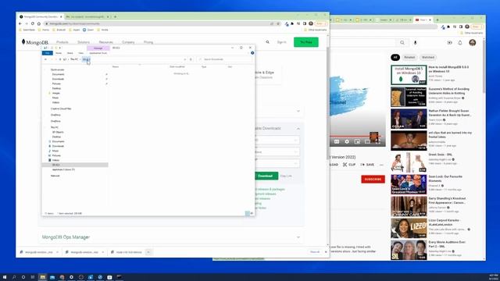The image size is (500, 281).
Task: Open the Pricing link on MongoDB site
Action: 148,42
